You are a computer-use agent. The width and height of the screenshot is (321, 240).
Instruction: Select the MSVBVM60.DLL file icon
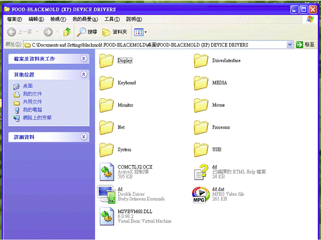point(107,216)
